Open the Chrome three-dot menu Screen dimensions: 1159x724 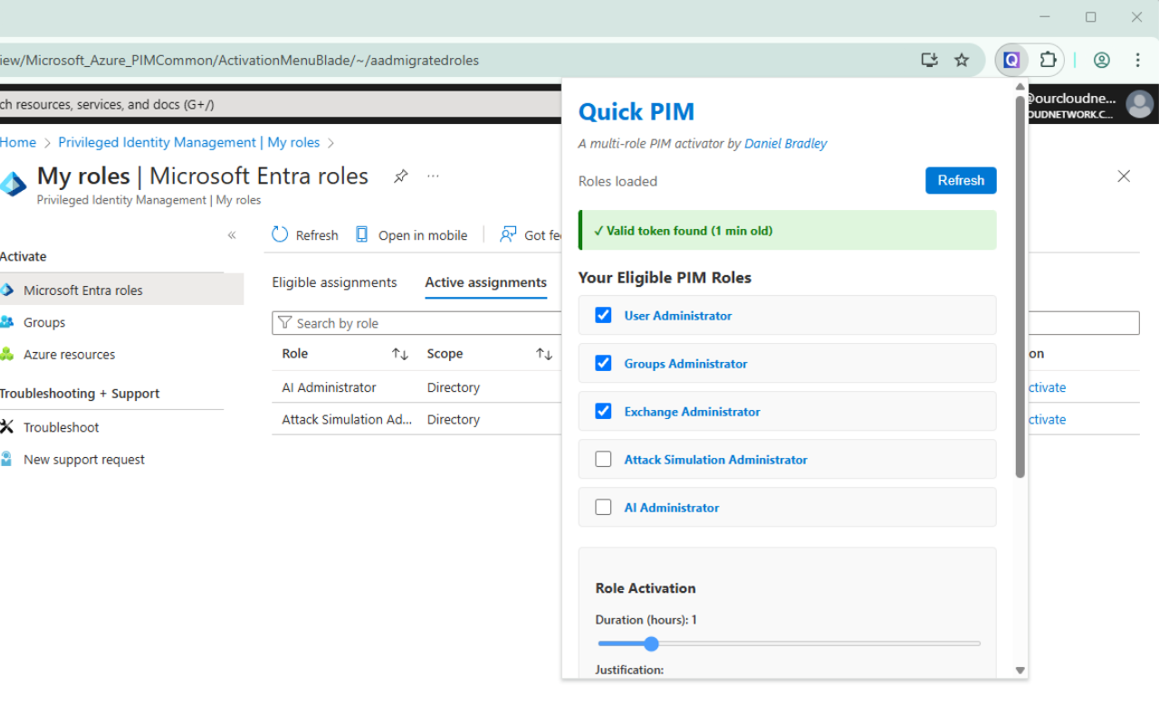pos(1138,61)
